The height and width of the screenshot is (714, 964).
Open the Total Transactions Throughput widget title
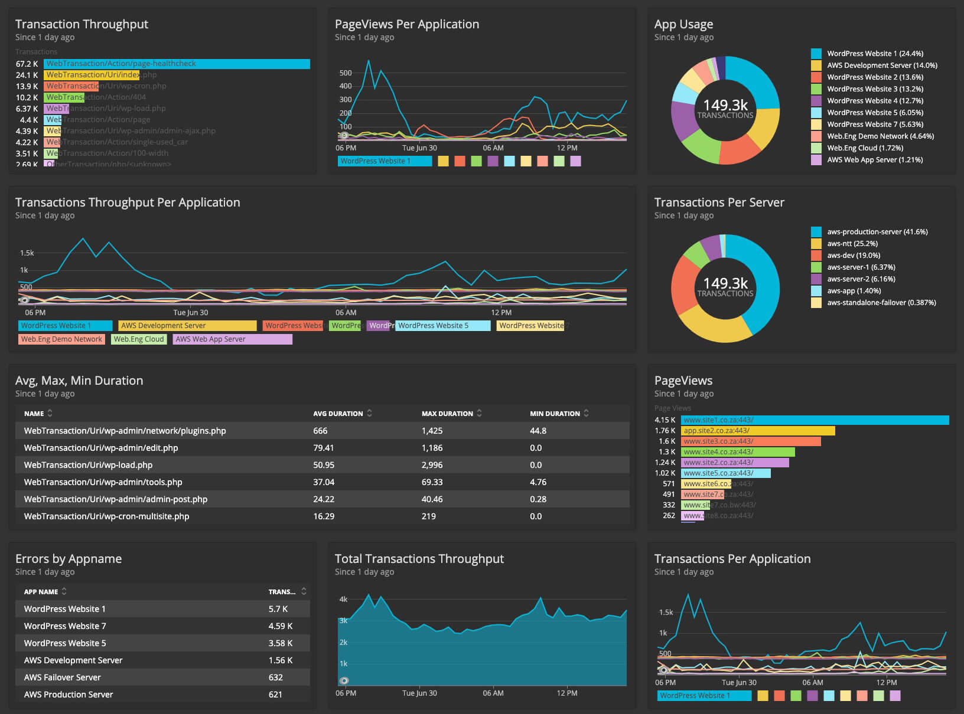(x=419, y=559)
